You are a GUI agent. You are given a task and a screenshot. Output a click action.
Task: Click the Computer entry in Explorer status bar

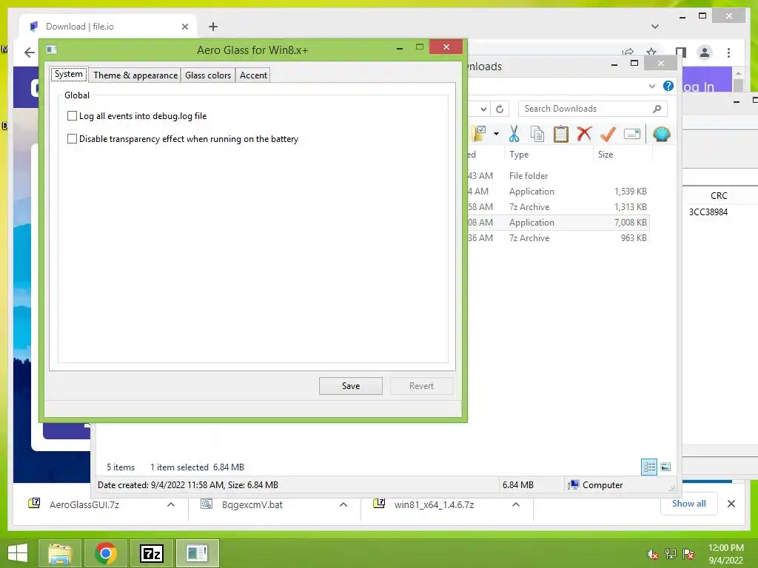(596, 485)
